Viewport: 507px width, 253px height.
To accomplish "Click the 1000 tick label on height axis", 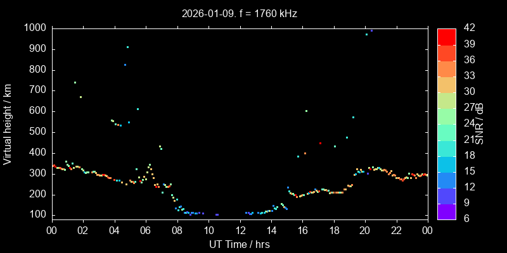I will tap(34, 28).
